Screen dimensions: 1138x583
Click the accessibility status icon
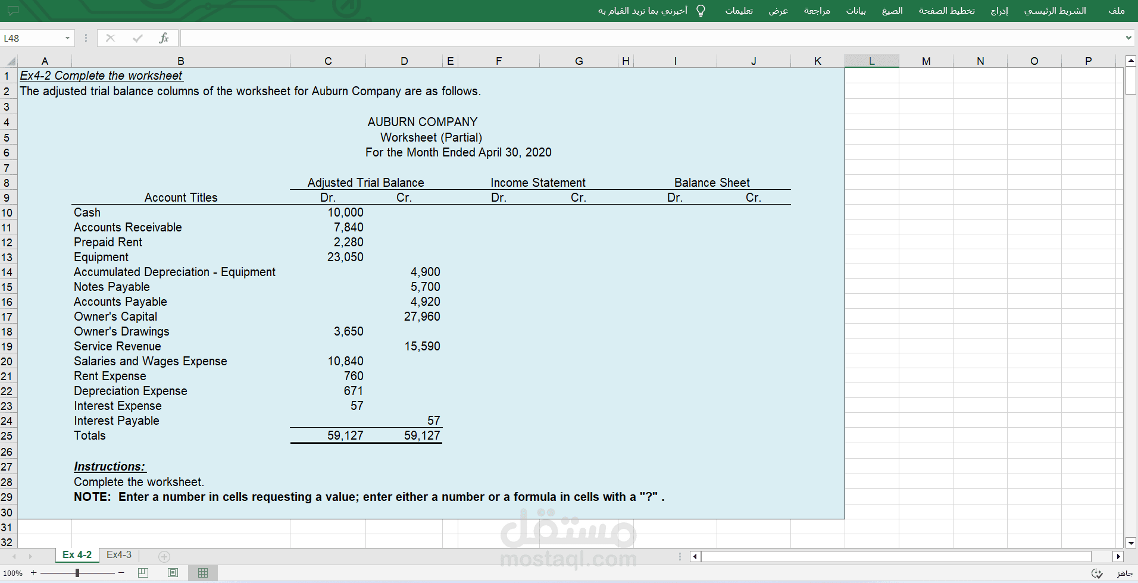(1097, 573)
